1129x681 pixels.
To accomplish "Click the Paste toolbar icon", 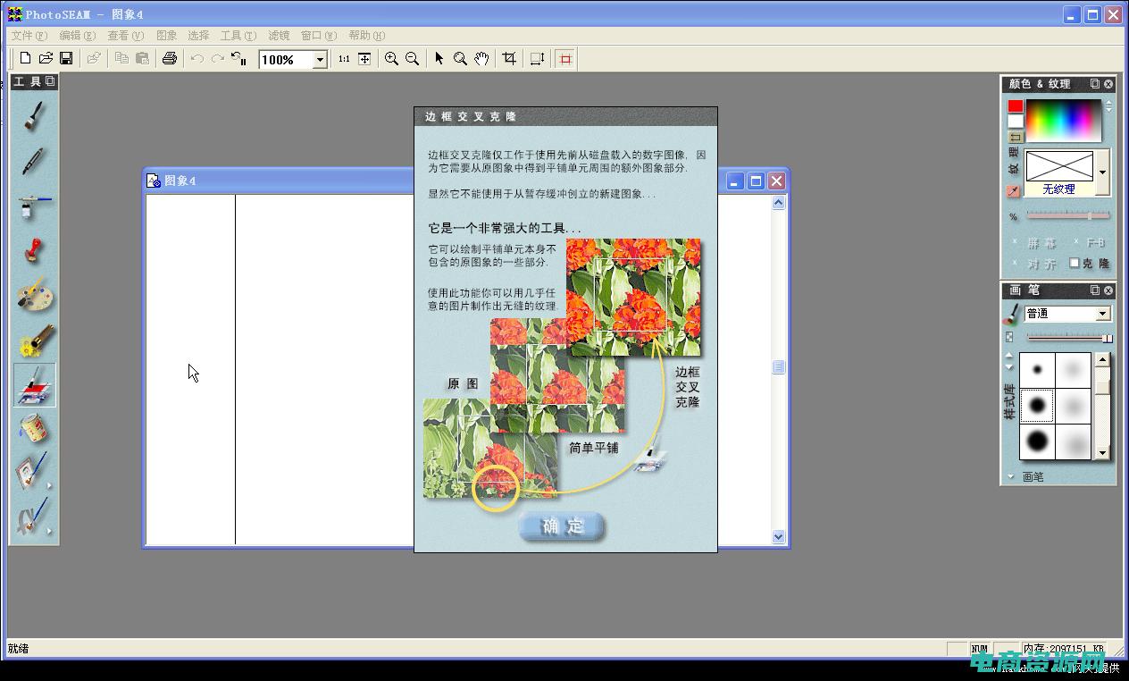I will [142, 59].
